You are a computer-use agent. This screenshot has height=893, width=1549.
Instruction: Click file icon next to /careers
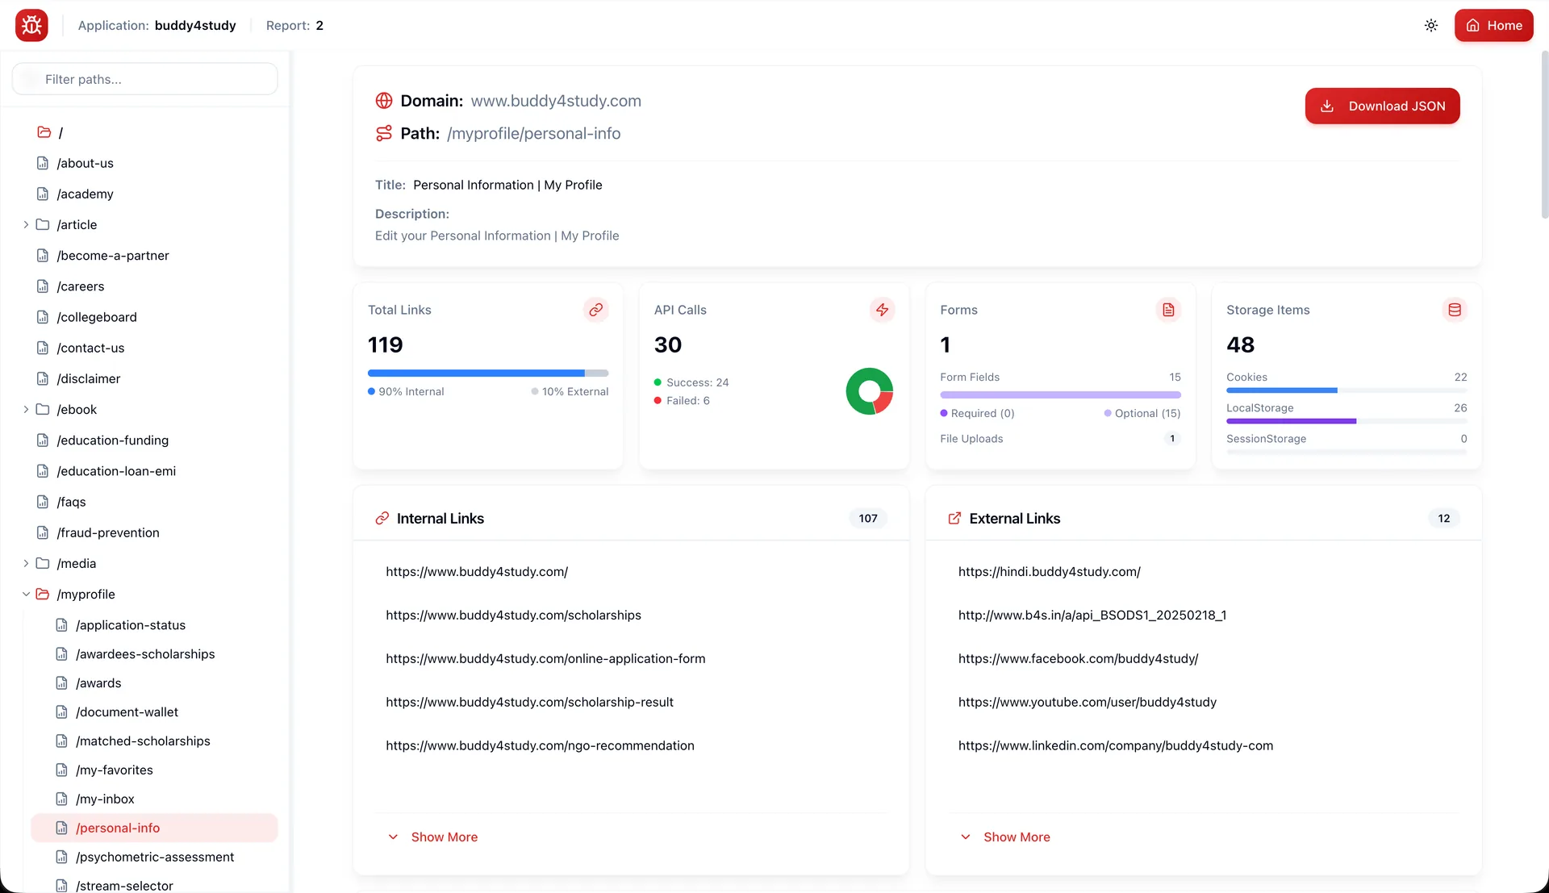pos(43,286)
